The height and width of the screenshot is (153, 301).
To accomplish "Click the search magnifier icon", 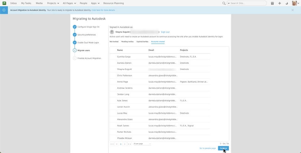I will tap(224, 3).
